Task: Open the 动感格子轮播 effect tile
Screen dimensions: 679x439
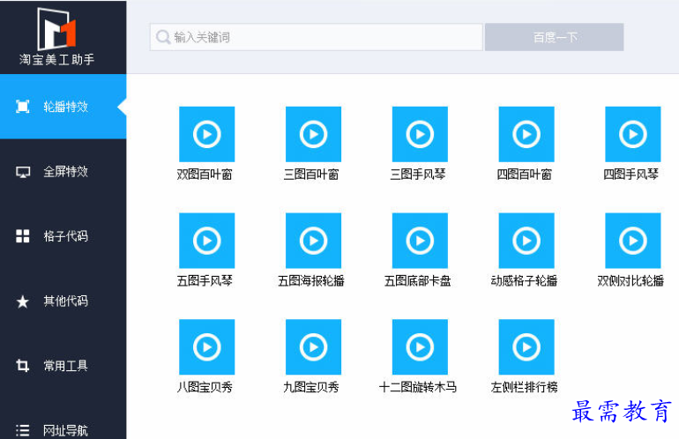Action: pyautogui.click(x=526, y=241)
